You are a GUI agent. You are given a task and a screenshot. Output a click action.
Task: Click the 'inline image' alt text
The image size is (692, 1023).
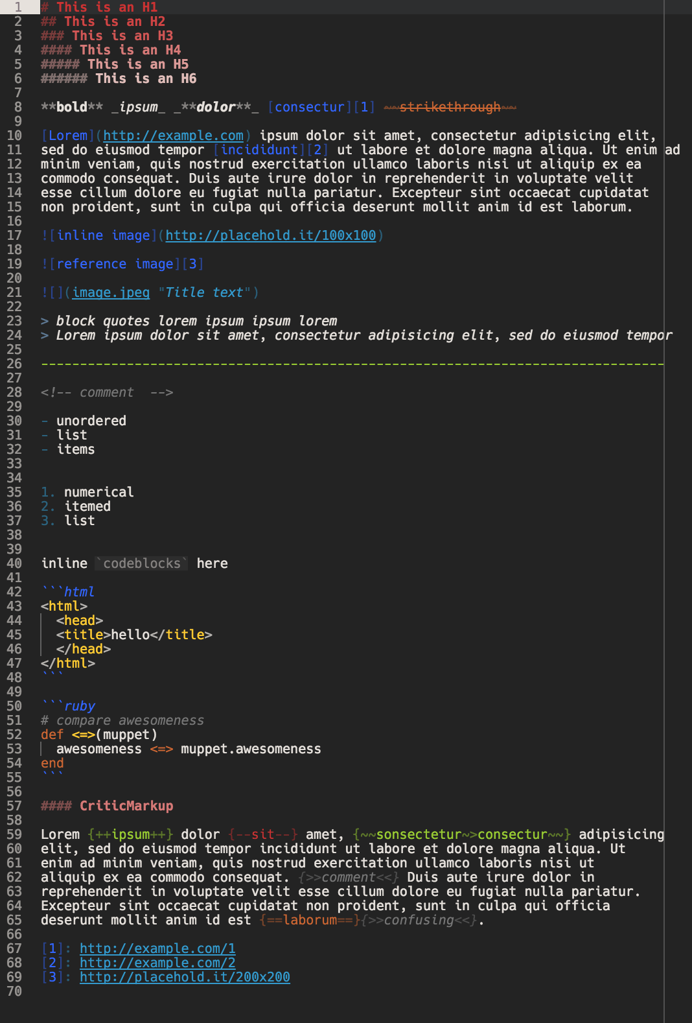tap(103, 235)
